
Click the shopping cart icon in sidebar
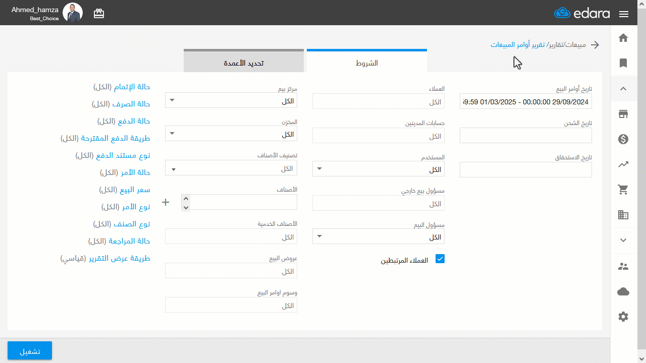point(623,190)
